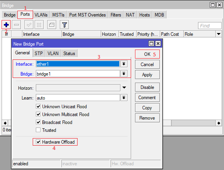Close the New Bridge Port dialog
This screenshot has height=170, width=224.
pos(158,43)
